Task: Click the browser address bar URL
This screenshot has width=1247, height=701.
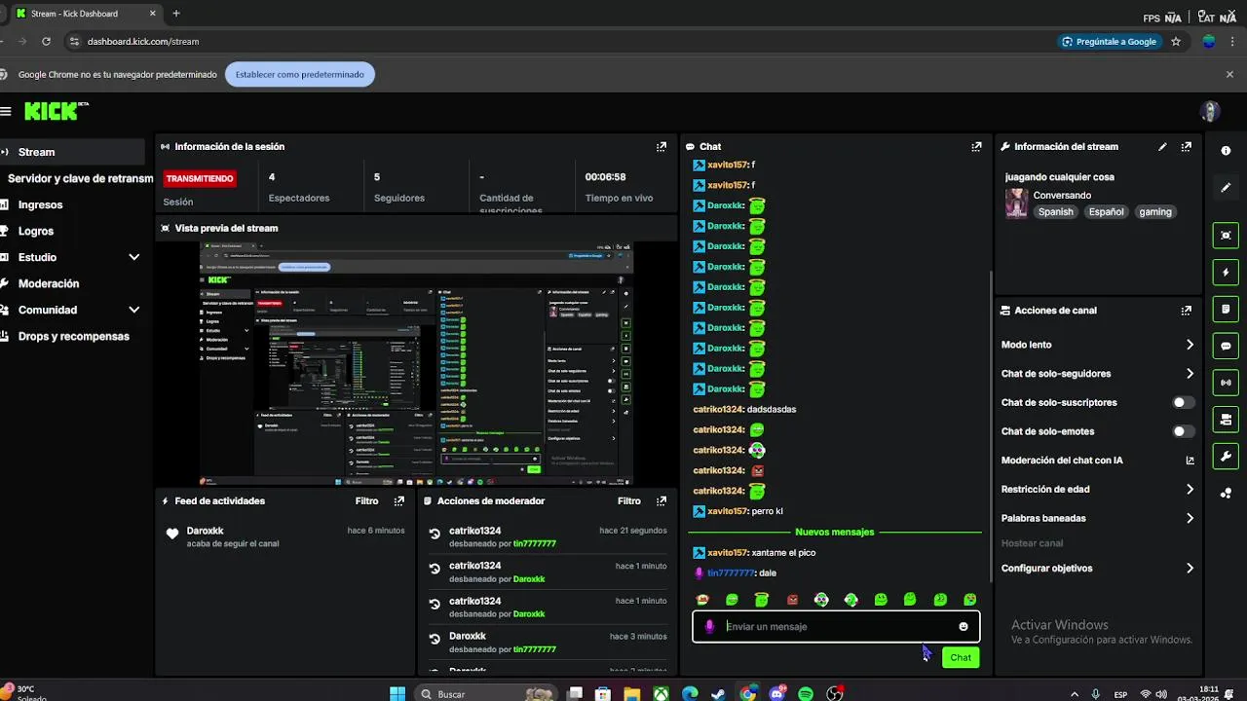Action: pos(143,42)
